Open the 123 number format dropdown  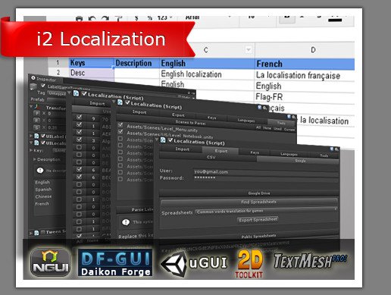pos(164,17)
